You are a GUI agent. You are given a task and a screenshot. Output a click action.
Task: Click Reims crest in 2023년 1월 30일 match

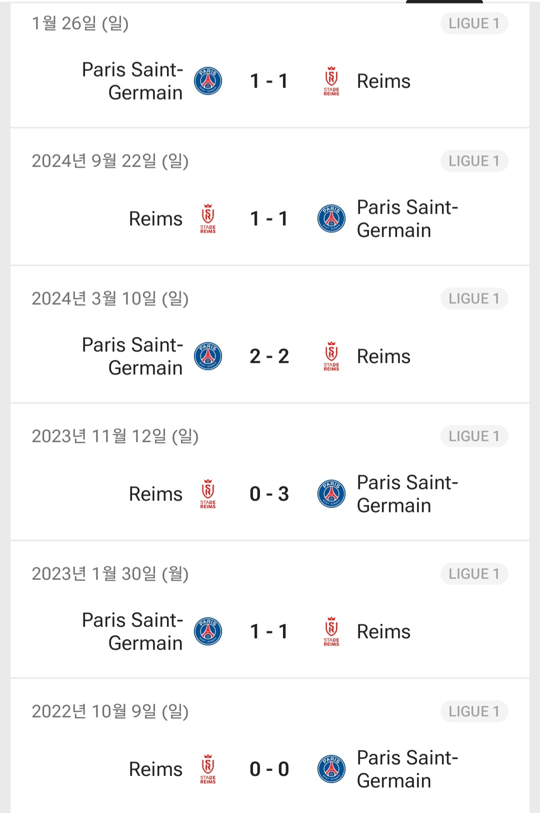click(331, 631)
